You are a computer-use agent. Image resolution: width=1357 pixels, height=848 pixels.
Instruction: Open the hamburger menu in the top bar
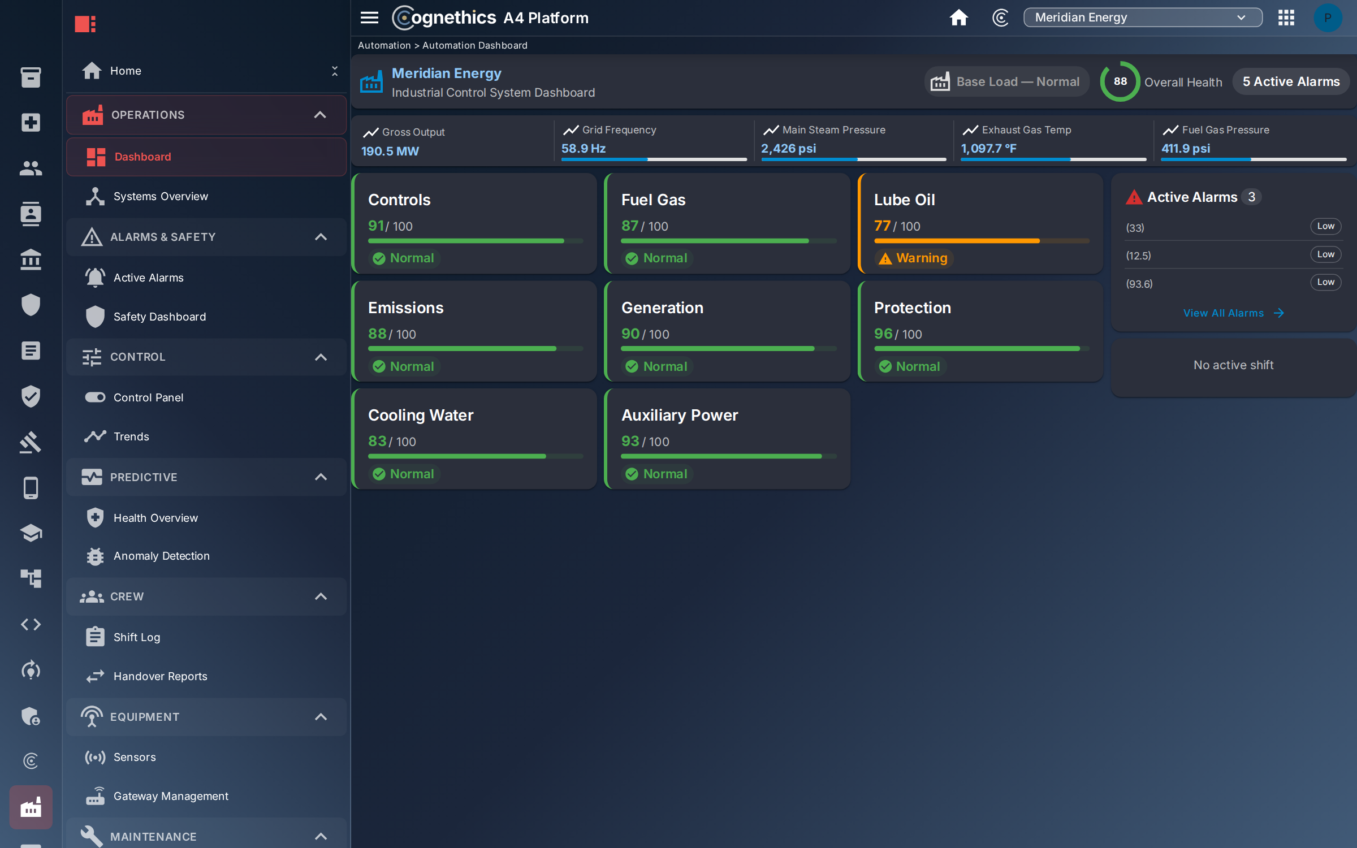pyautogui.click(x=369, y=18)
